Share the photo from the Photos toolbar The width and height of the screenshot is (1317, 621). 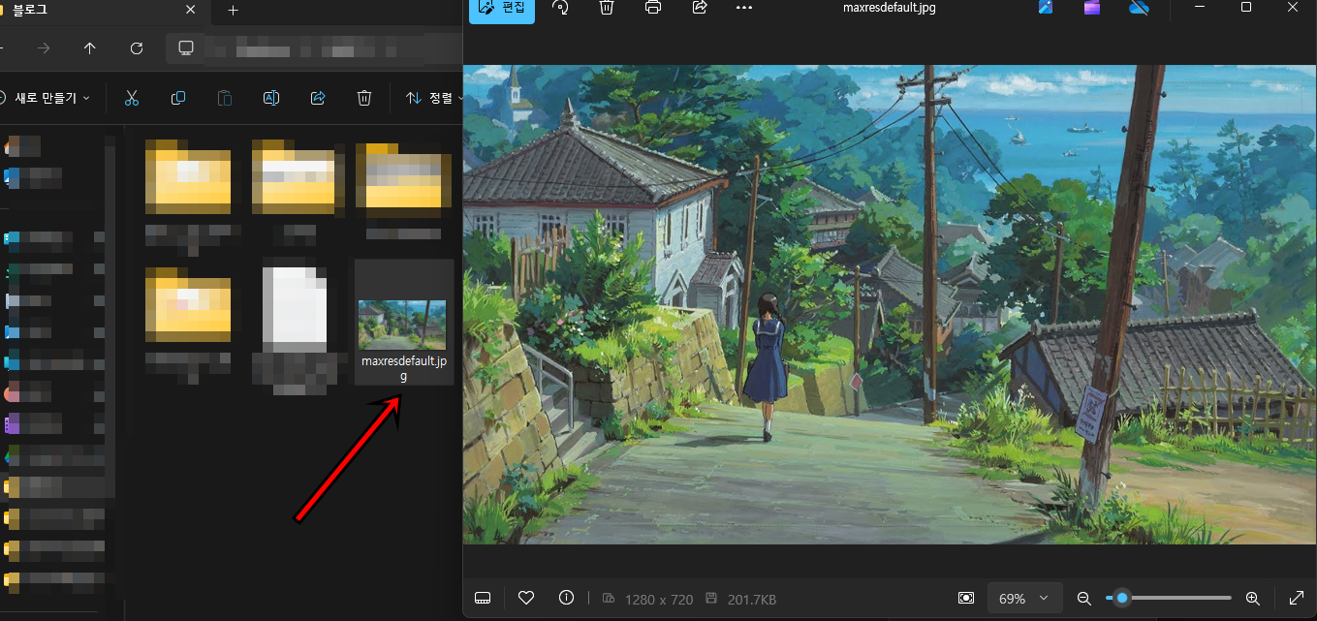click(x=700, y=8)
